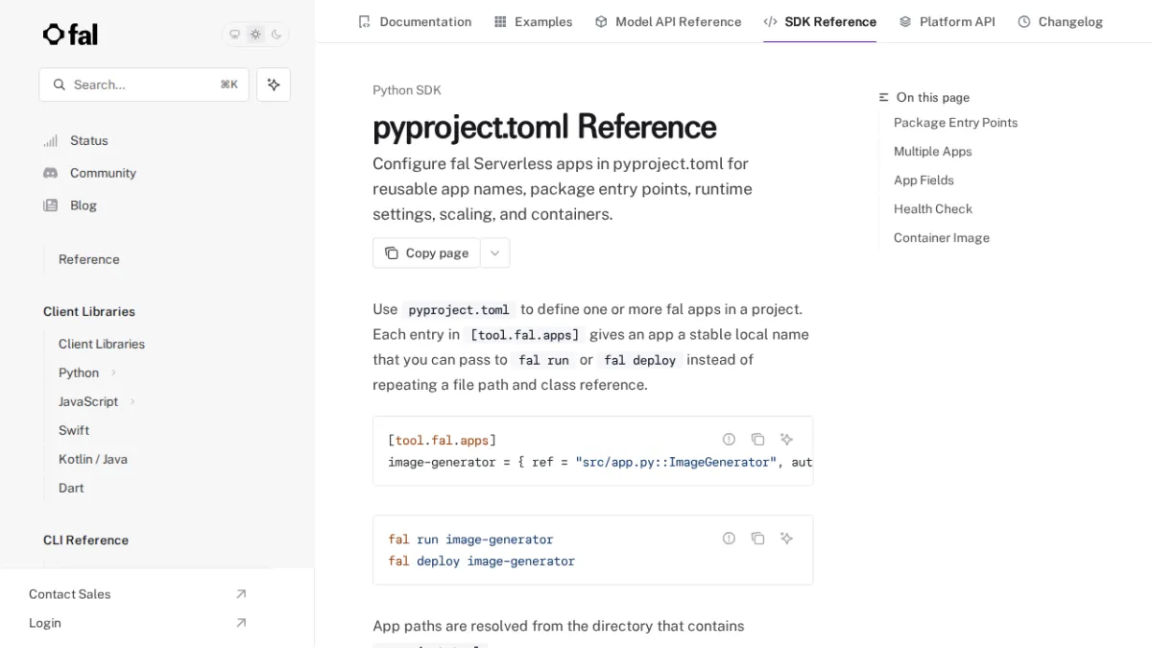Open the Changelog tab
1152x648 pixels.
[1060, 21]
